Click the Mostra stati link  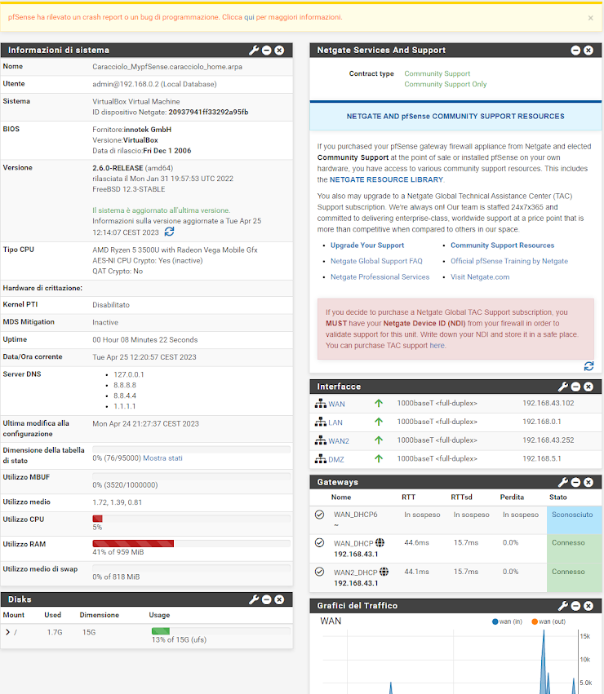coord(162,458)
